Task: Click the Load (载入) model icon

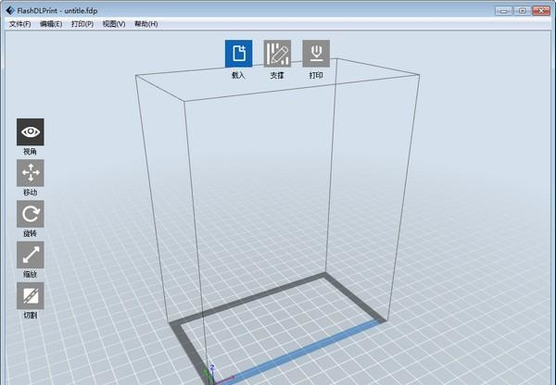Action: pyautogui.click(x=239, y=54)
